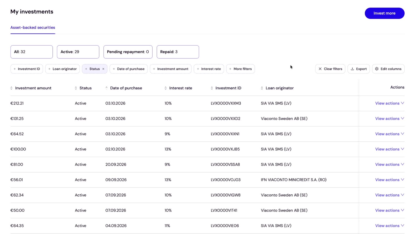Add the Investment amount filter
The height and width of the screenshot is (234, 415).
pyautogui.click(x=171, y=69)
